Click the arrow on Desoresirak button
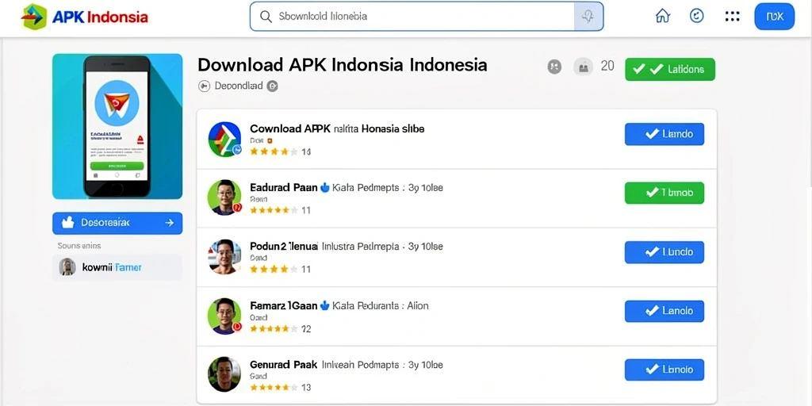Screen dimensions: 812x406 click(x=170, y=223)
